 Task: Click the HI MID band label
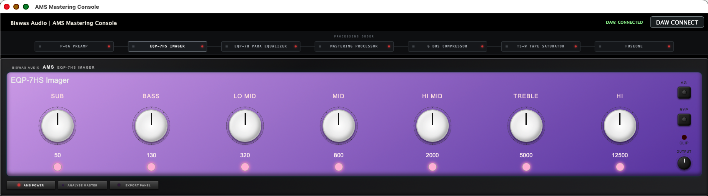432,96
